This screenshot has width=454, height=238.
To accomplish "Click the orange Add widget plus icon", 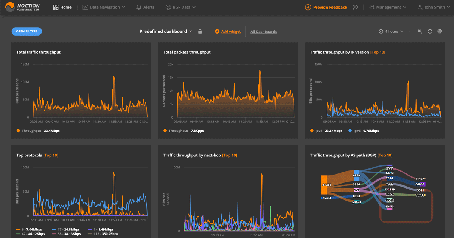I will (x=217, y=31).
